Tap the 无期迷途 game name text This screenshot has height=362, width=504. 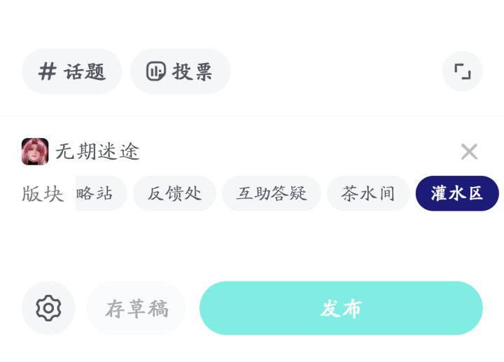pos(97,151)
